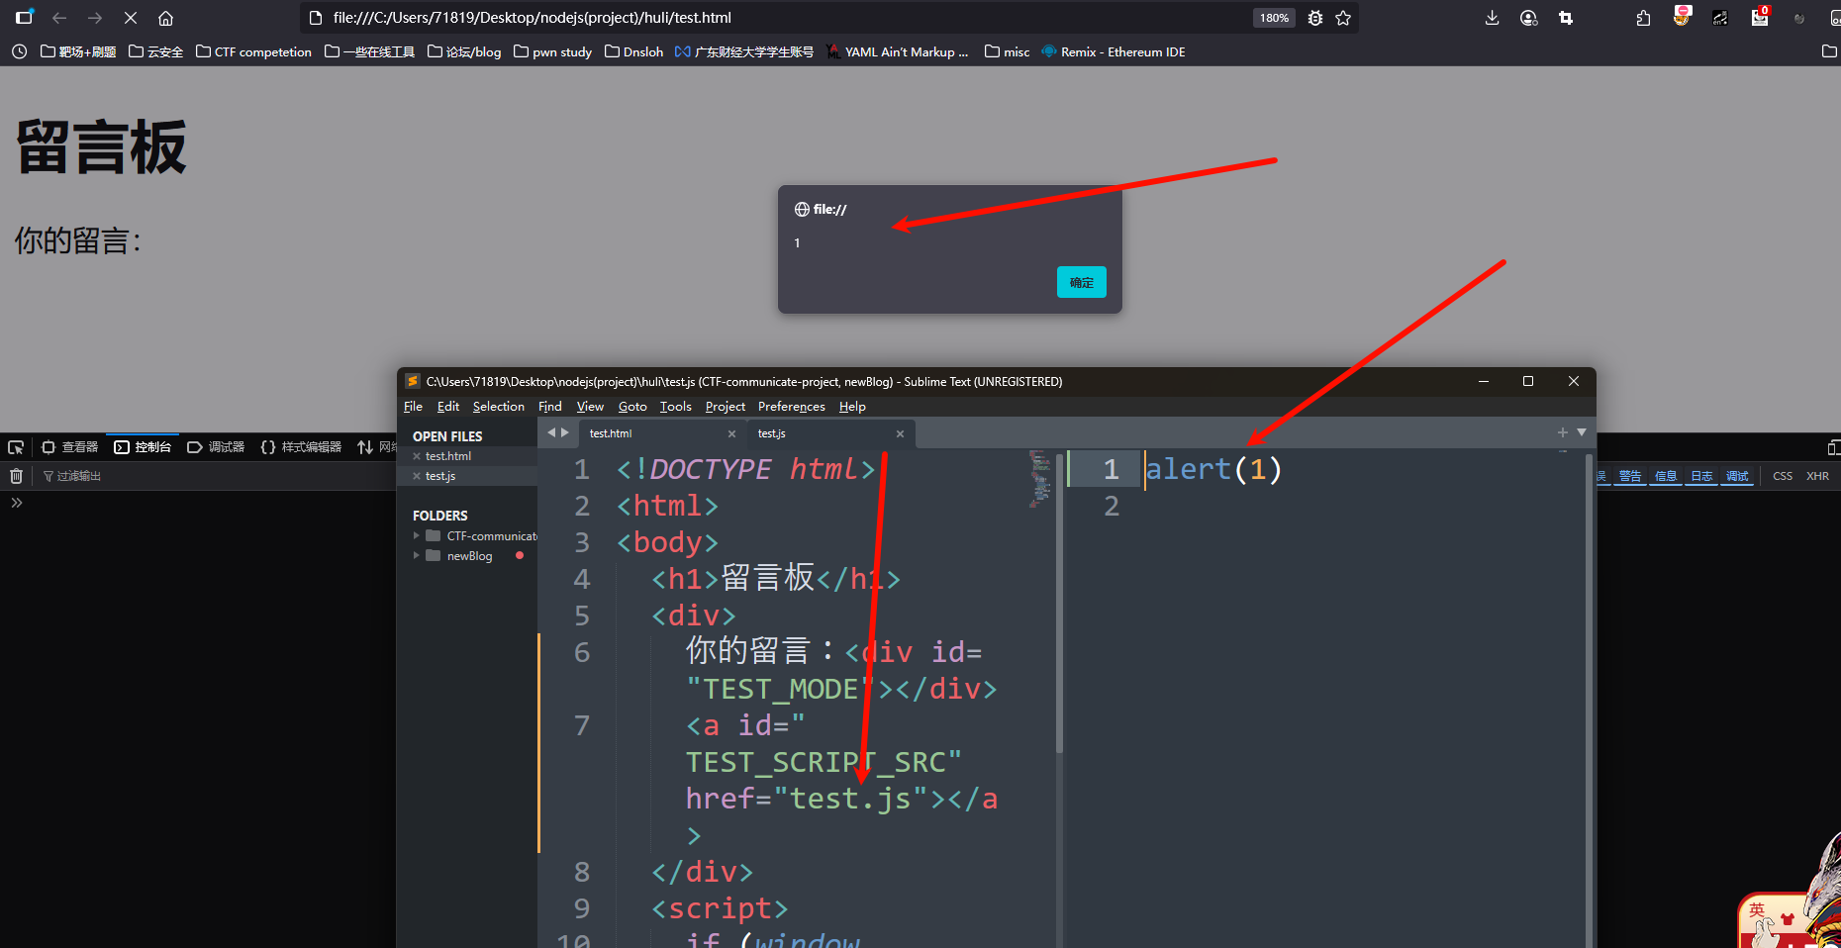Screen dimensions: 1841x948
Task: Expand the newBlog folder in Sublime sidebar
Action: [x=417, y=555]
